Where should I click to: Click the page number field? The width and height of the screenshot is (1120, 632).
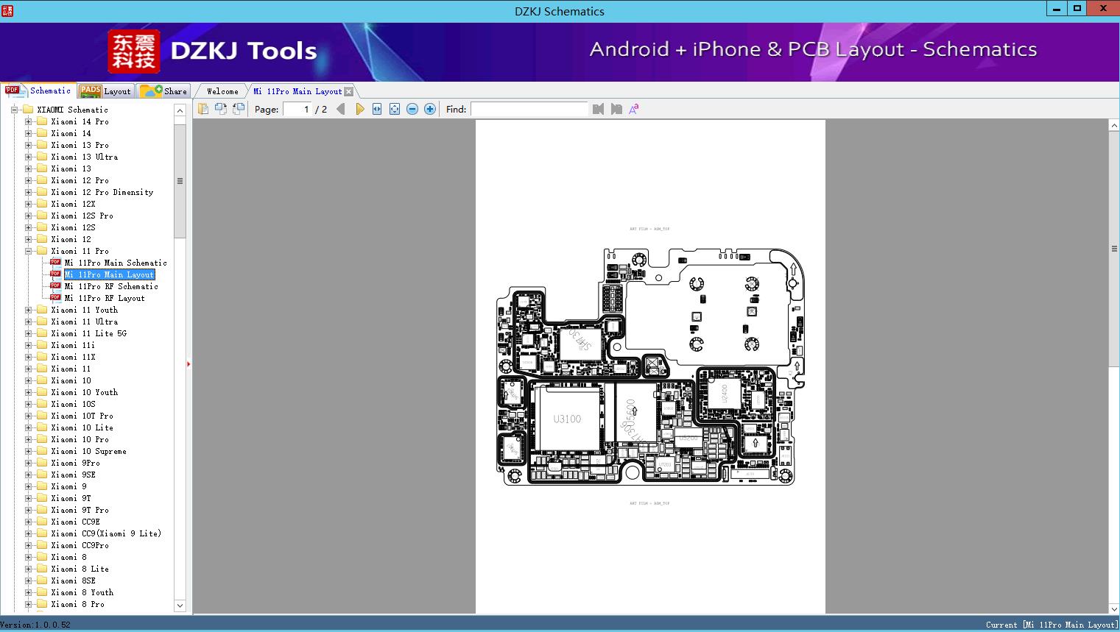297,109
